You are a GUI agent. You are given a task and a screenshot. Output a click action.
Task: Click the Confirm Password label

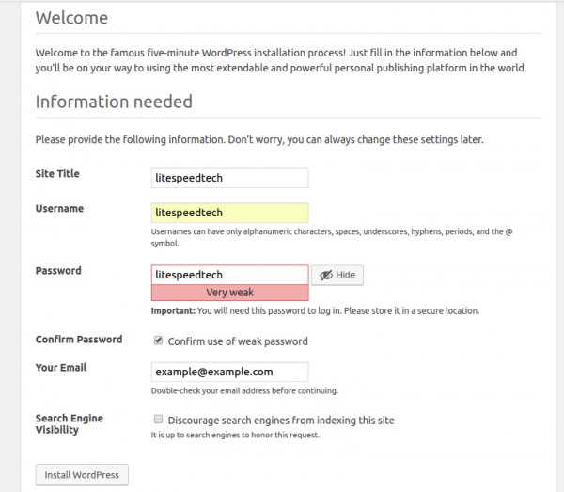79,340
